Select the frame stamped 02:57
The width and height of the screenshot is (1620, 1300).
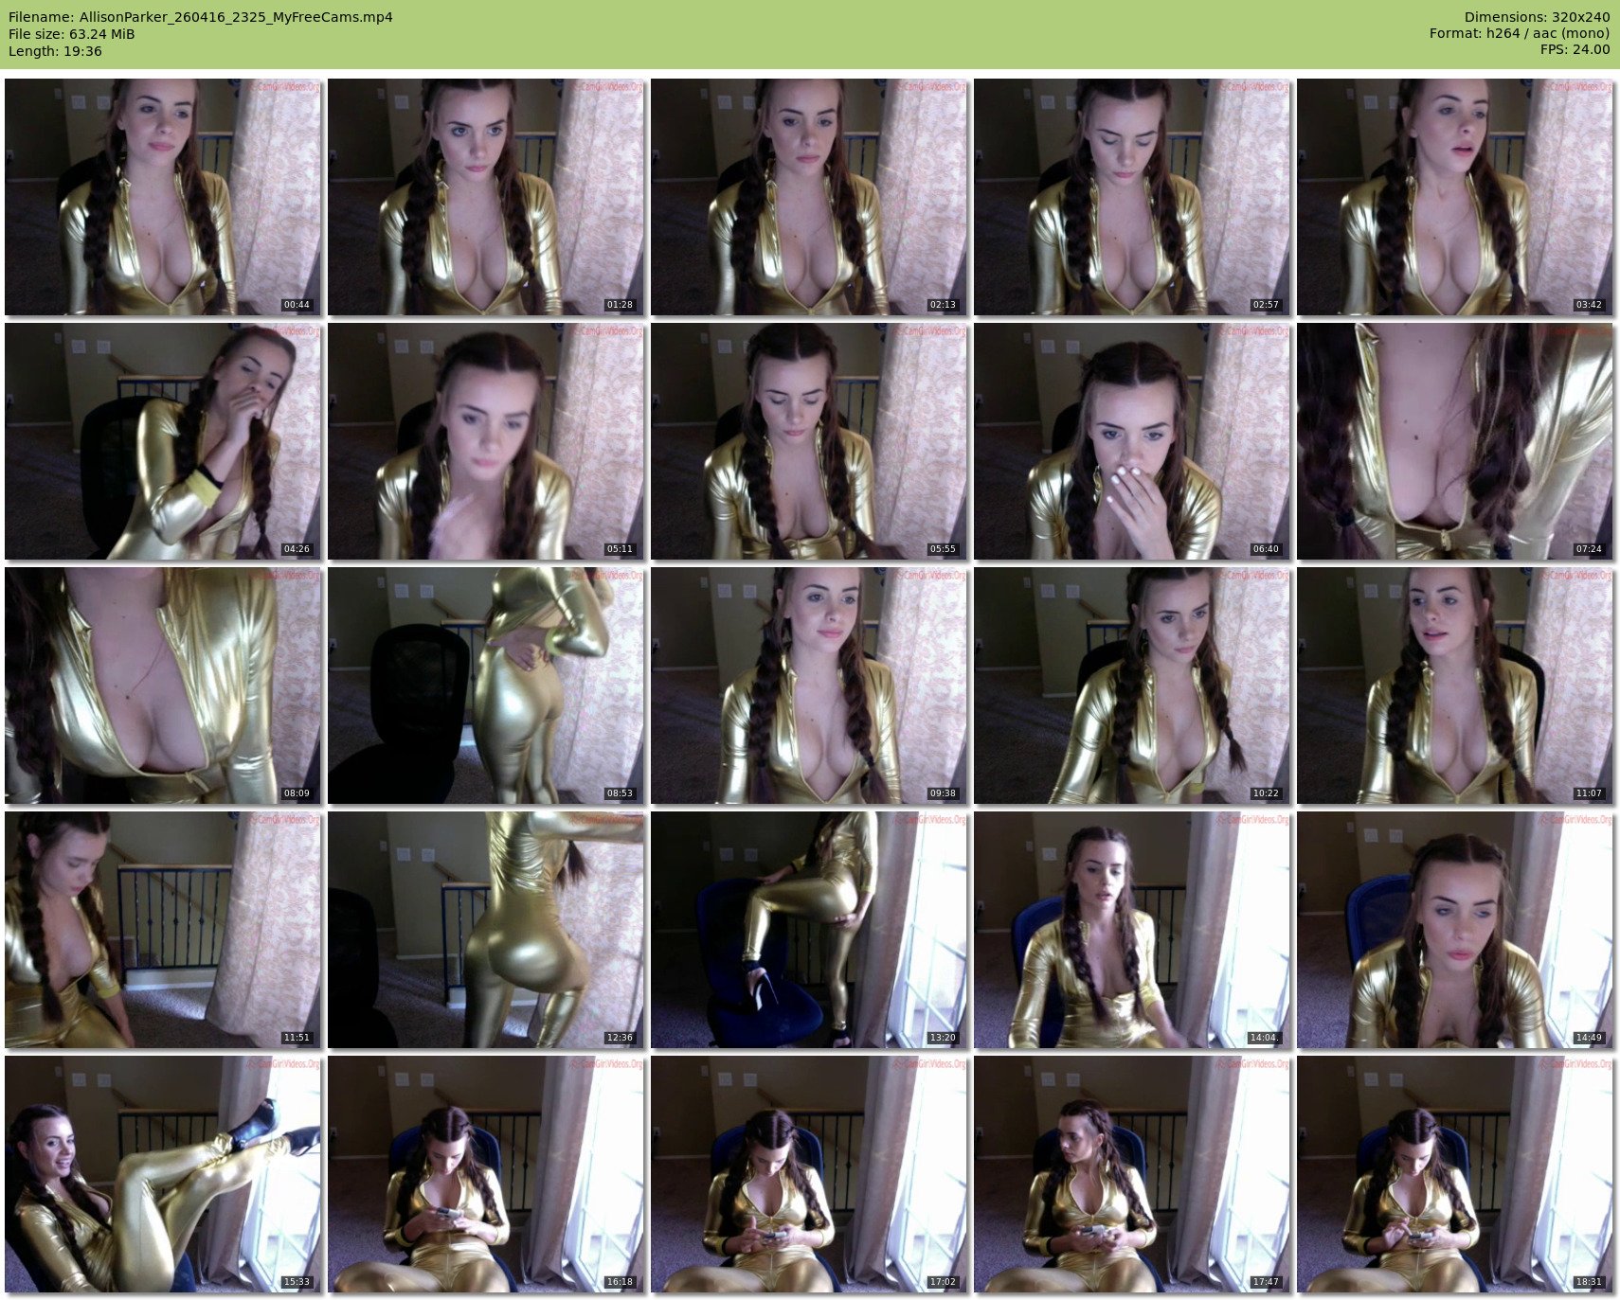[x=1132, y=197]
